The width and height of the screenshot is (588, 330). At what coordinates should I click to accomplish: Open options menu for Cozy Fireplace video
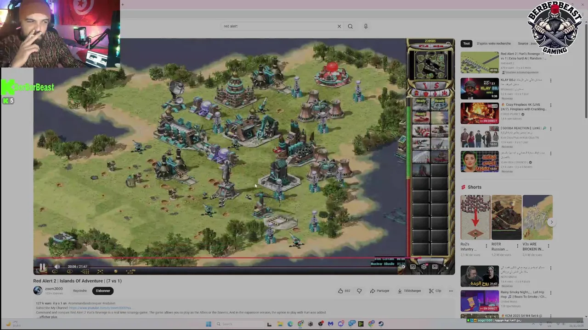click(x=550, y=106)
